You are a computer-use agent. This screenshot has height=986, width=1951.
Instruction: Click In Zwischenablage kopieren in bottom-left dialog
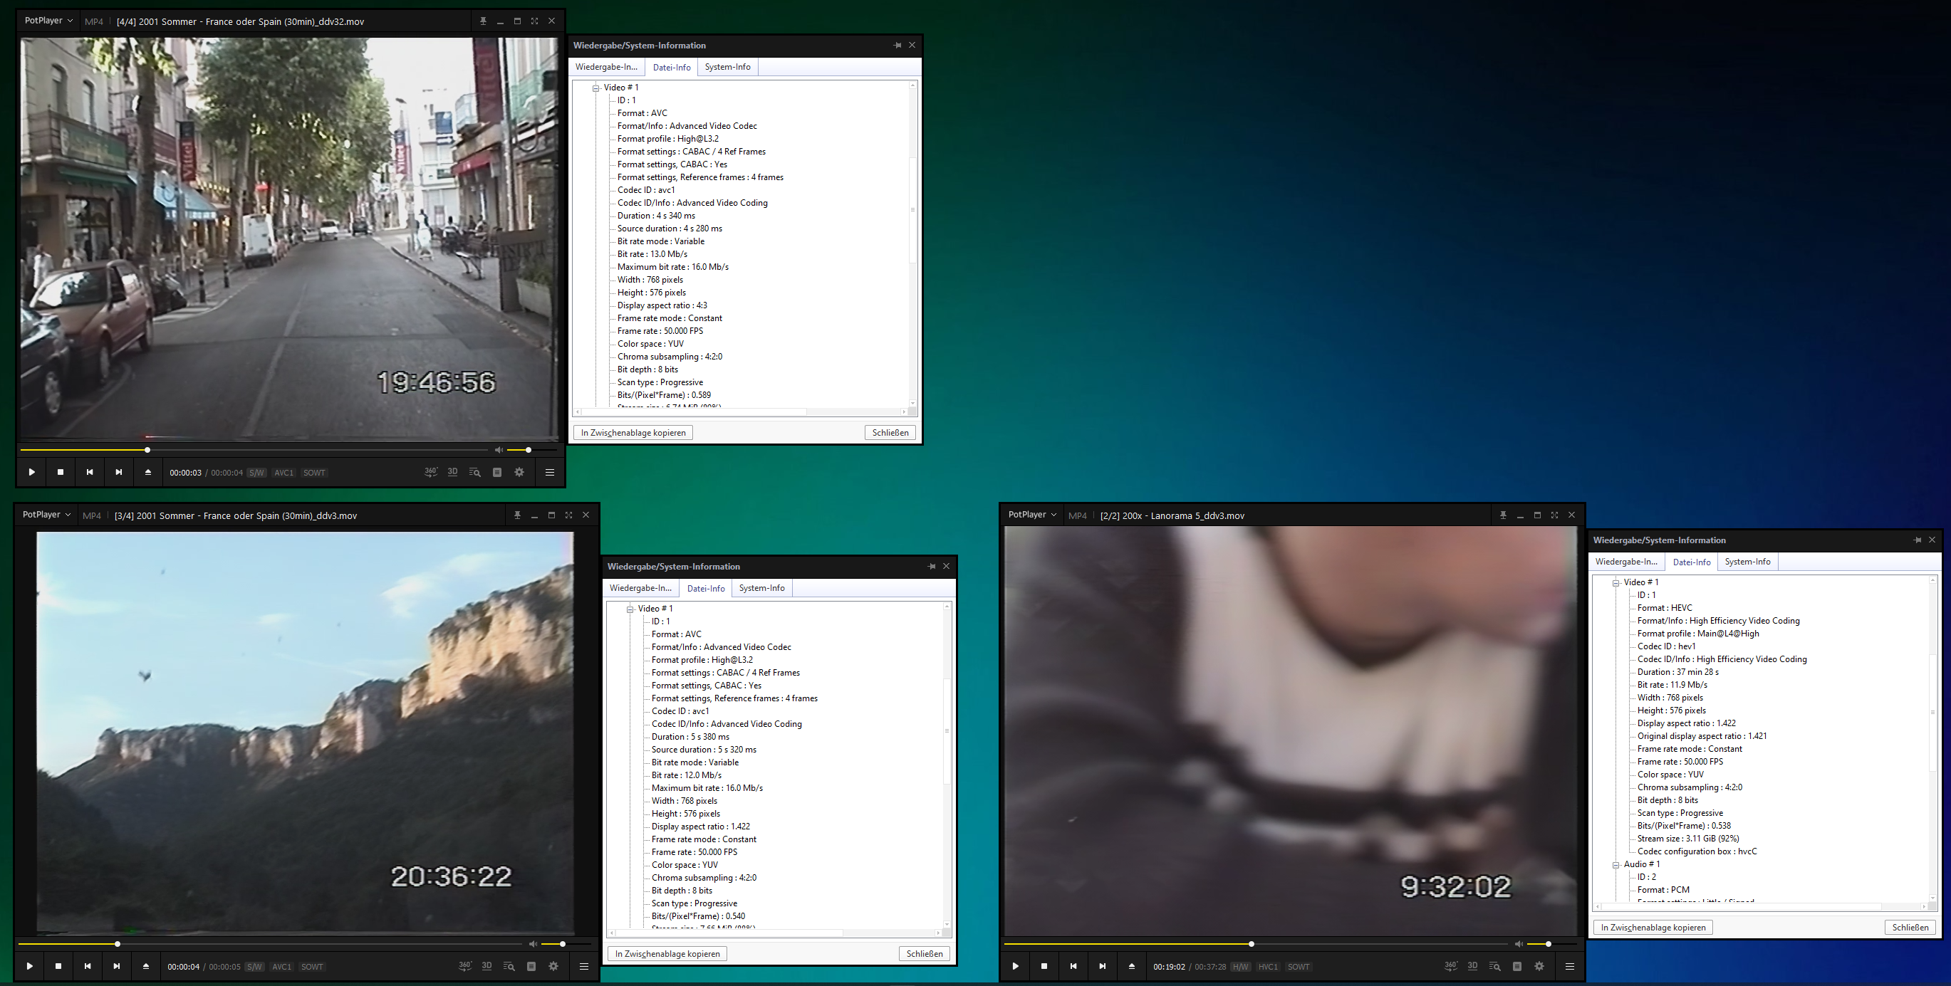coord(667,954)
